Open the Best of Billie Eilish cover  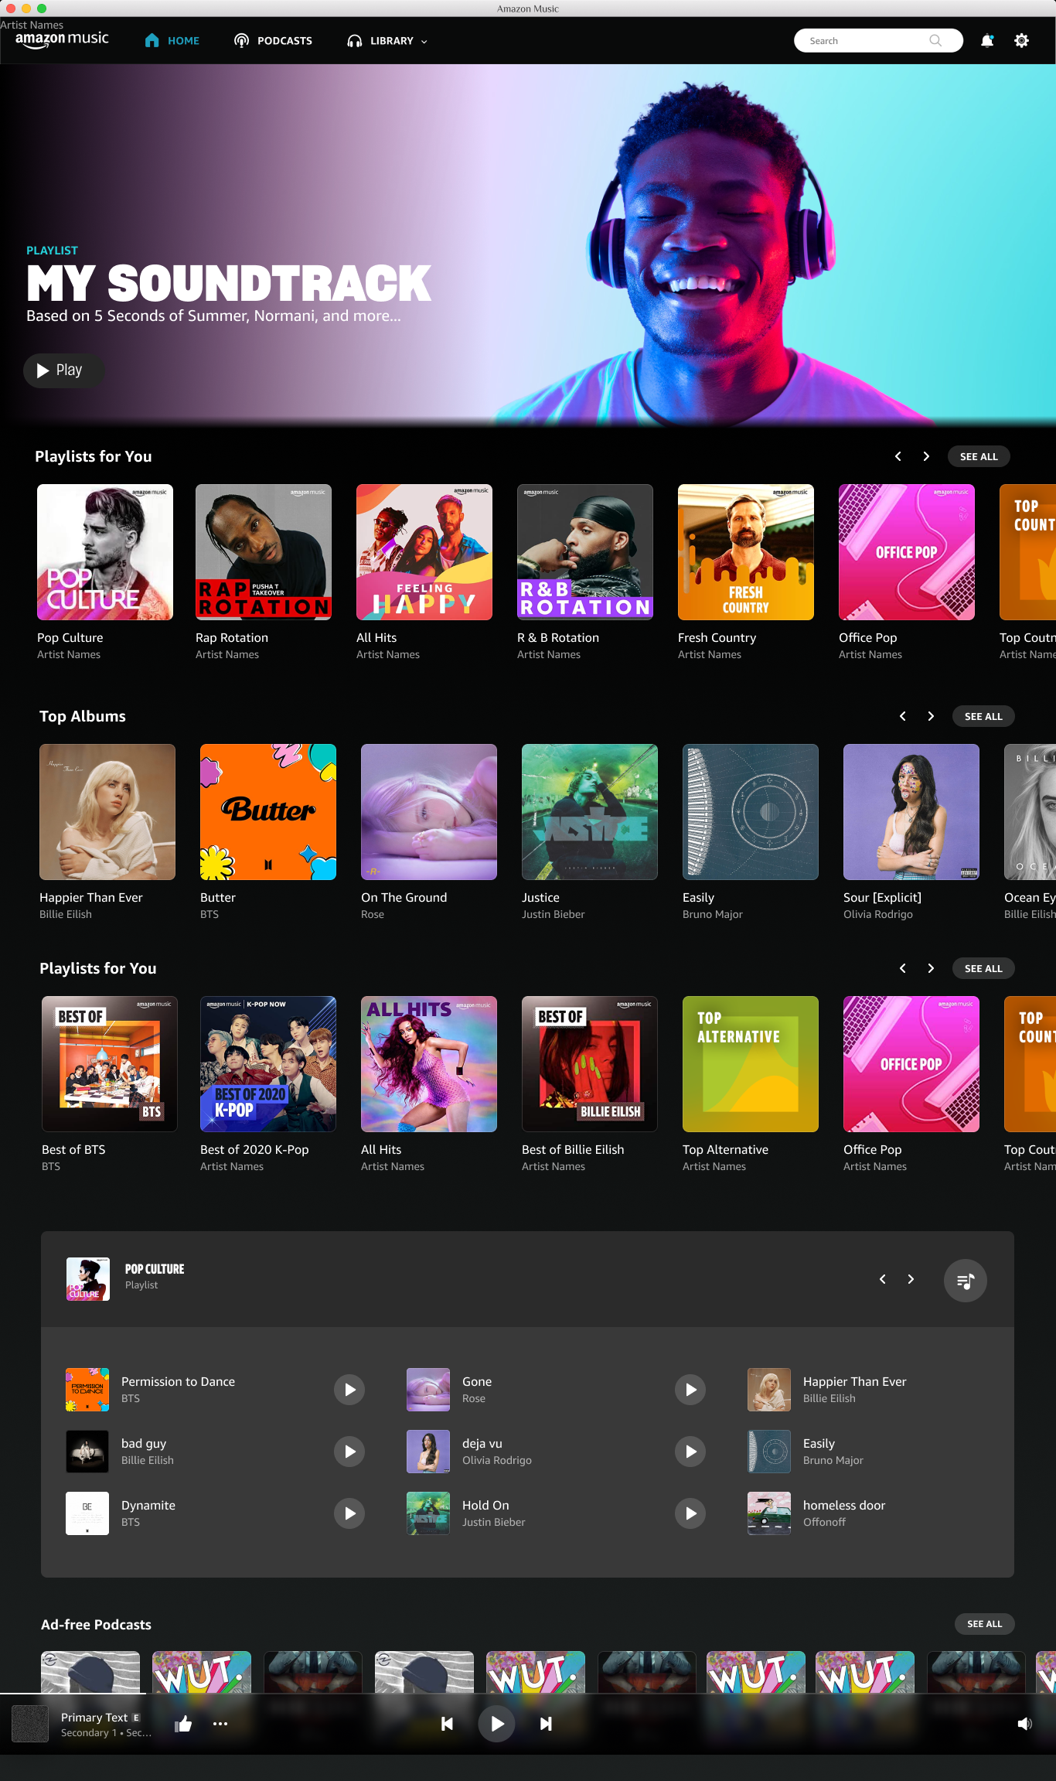tap(590, 1064)
